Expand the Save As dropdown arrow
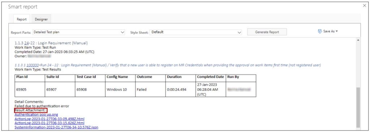 click(337, 31)
